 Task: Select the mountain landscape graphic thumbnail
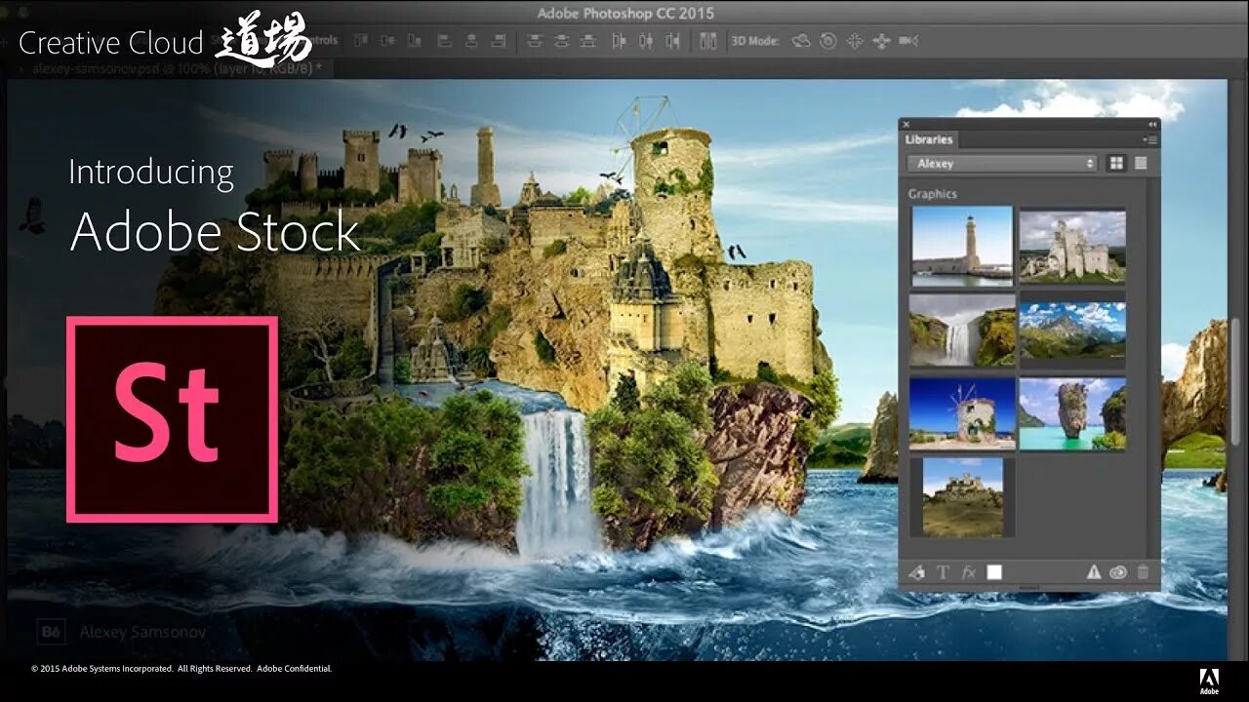[1072, 331]
